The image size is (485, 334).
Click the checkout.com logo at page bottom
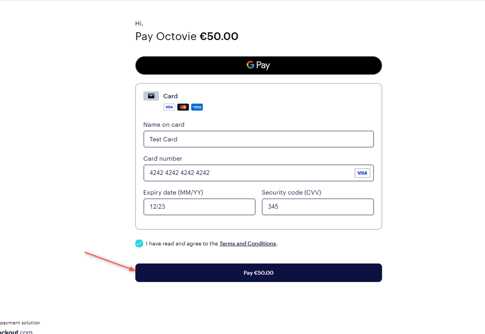tap(16, 331)
